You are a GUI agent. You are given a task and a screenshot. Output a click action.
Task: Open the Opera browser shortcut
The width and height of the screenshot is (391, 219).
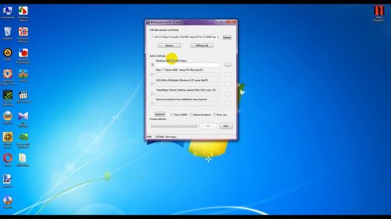point(7,160)
